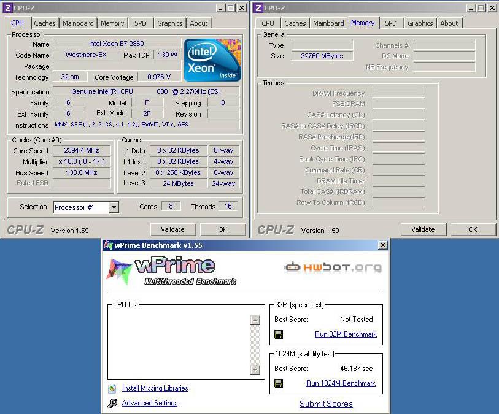Click the empty DRAM Frequency field
The width and height of the screenshot is (499, 414).
pyautogui.click(x=398, y=93)
